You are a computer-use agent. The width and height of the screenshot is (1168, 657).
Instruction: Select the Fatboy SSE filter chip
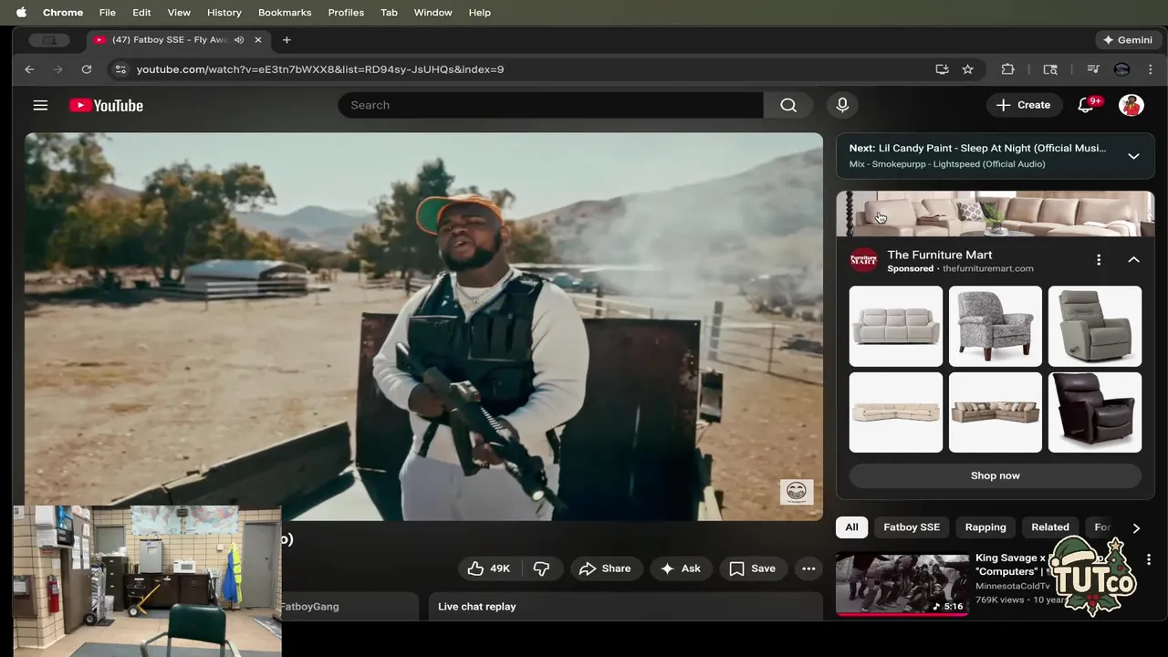click(x=912, y=527)
